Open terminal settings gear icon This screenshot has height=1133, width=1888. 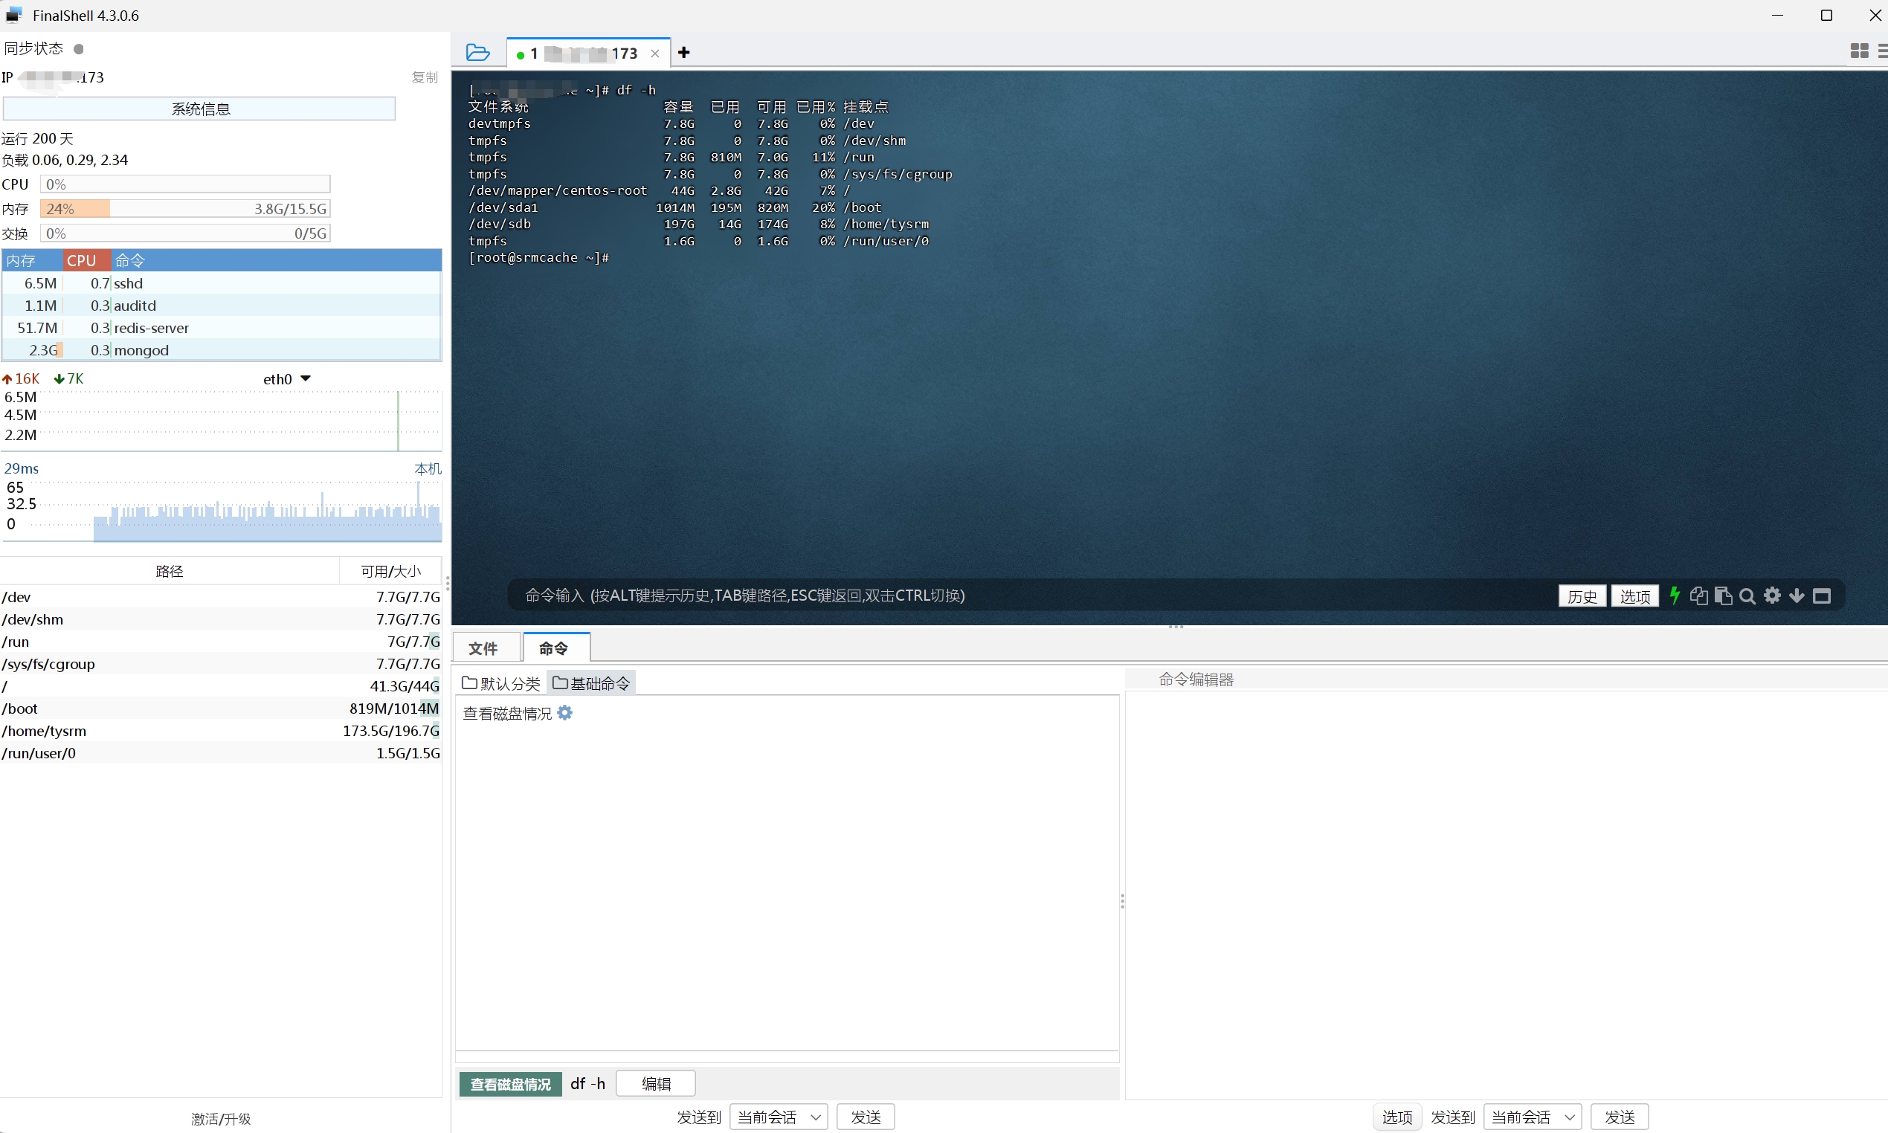click(1772, 595)
